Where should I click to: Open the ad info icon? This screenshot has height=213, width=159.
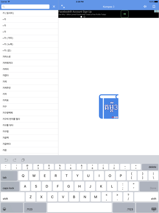[x=155, y=11]
